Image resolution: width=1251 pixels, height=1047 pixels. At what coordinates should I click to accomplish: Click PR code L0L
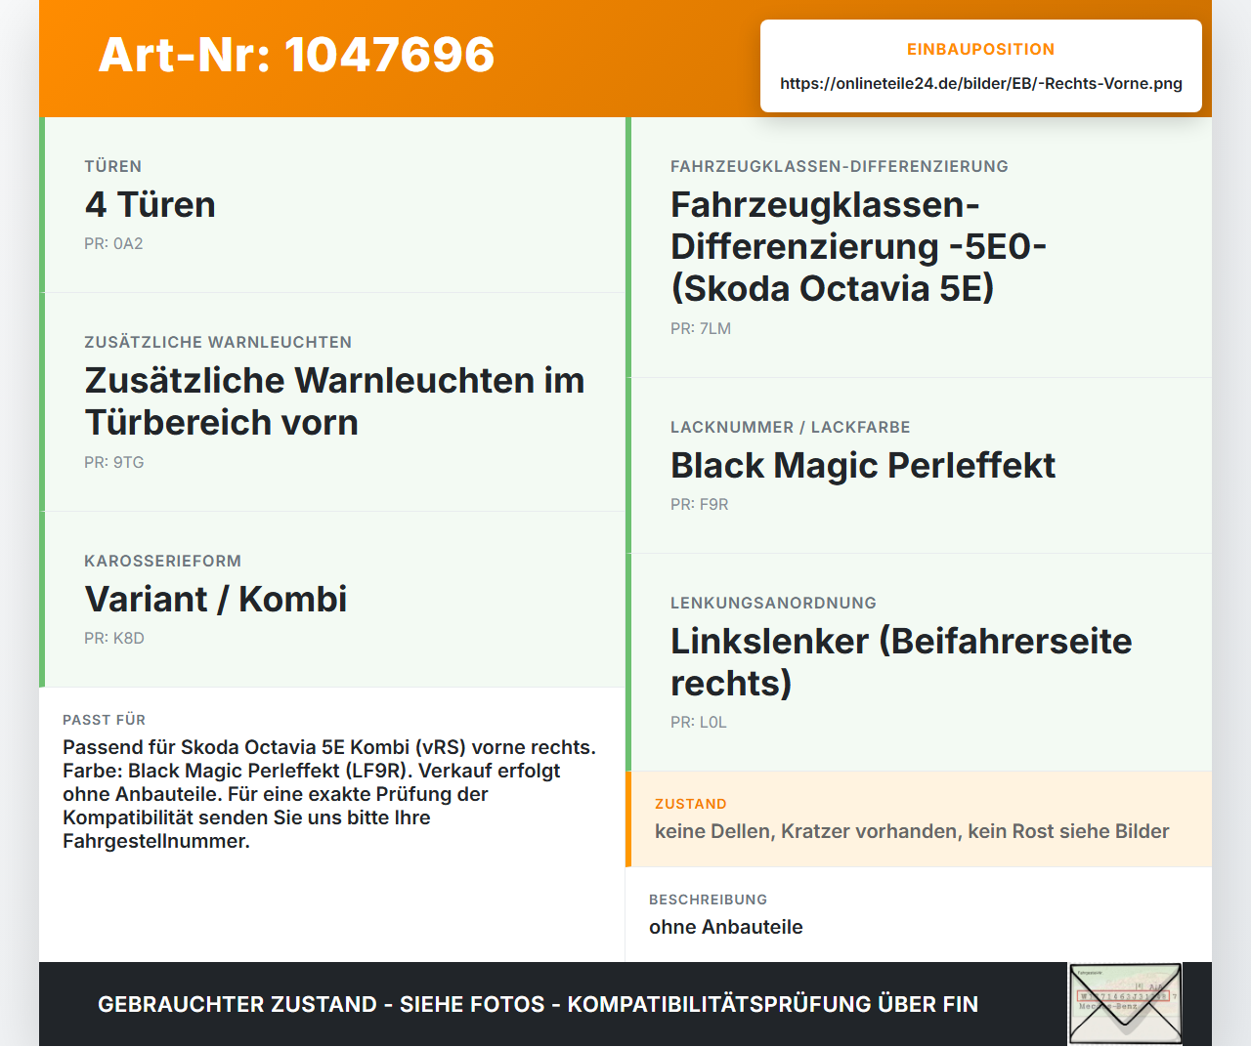699,722
